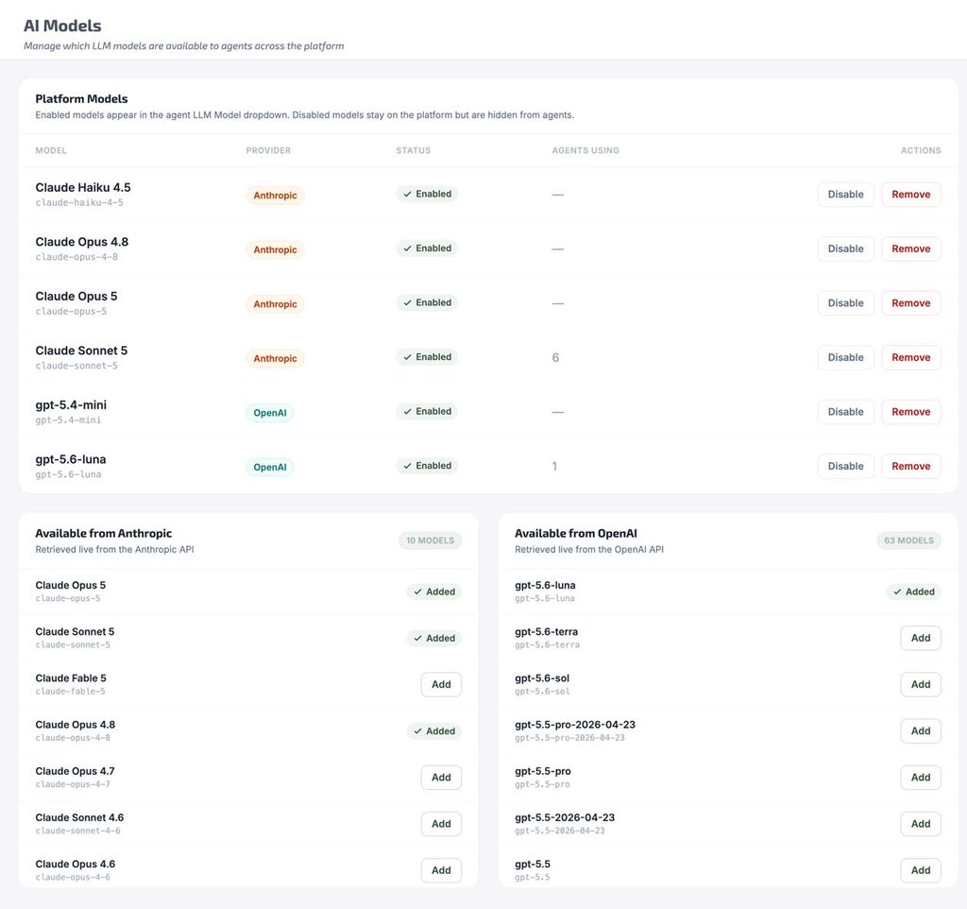Remove Claude Sonnet 5 from platform
Viewport: 967px width, 909px height.
pos(911,357)
